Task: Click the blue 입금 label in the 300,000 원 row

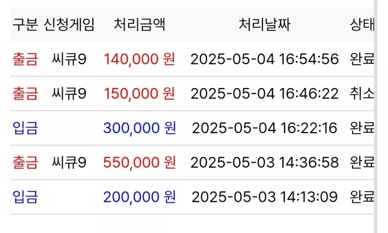Action: 25,128
